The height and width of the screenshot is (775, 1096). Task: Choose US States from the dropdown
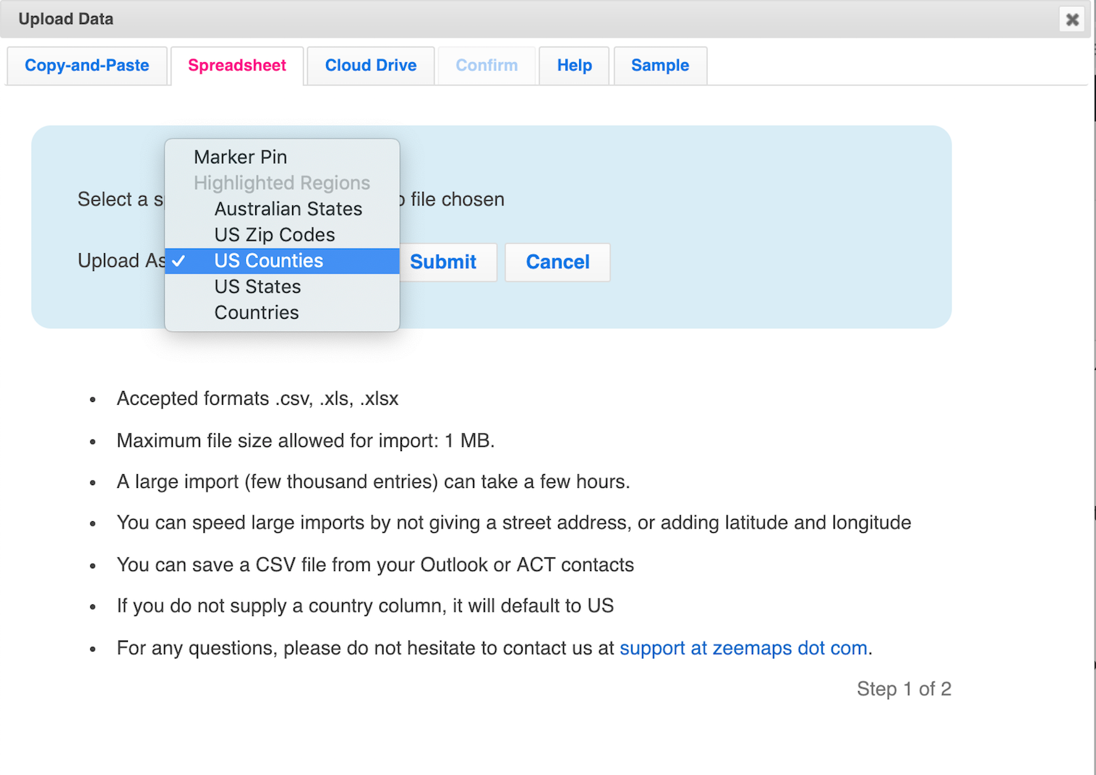[x=257, y=287]
